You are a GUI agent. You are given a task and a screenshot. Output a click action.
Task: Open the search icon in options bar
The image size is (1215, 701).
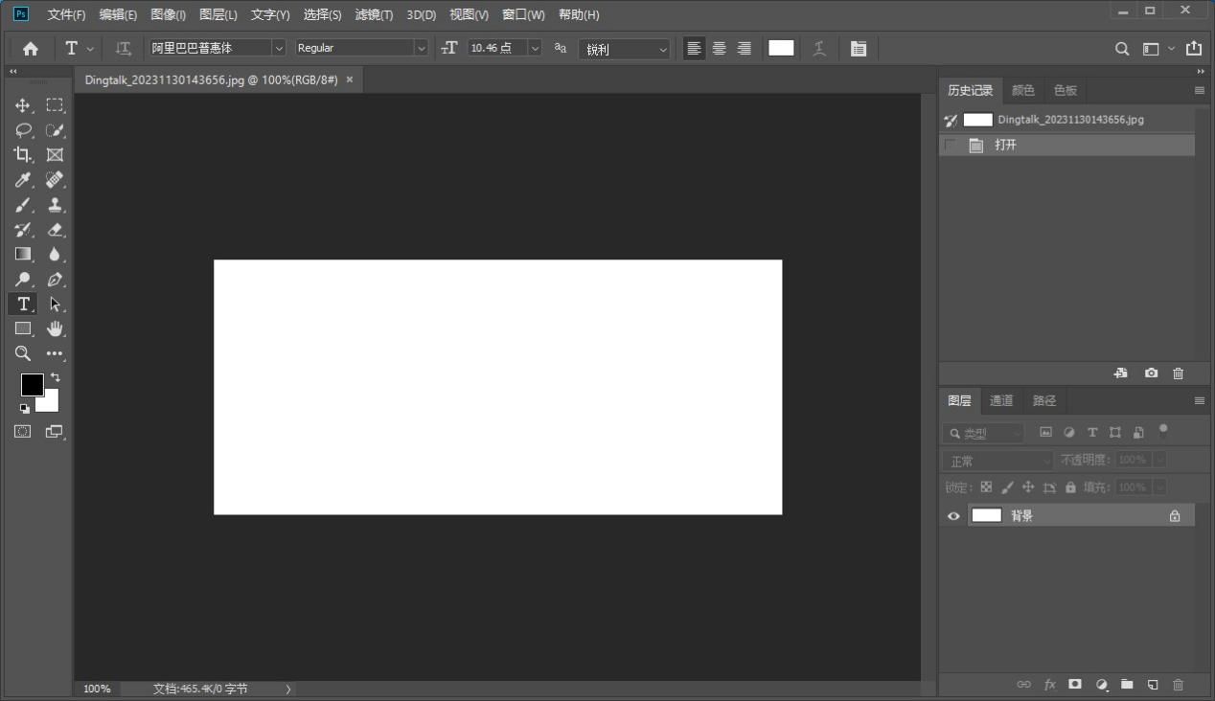[1122, 49]
